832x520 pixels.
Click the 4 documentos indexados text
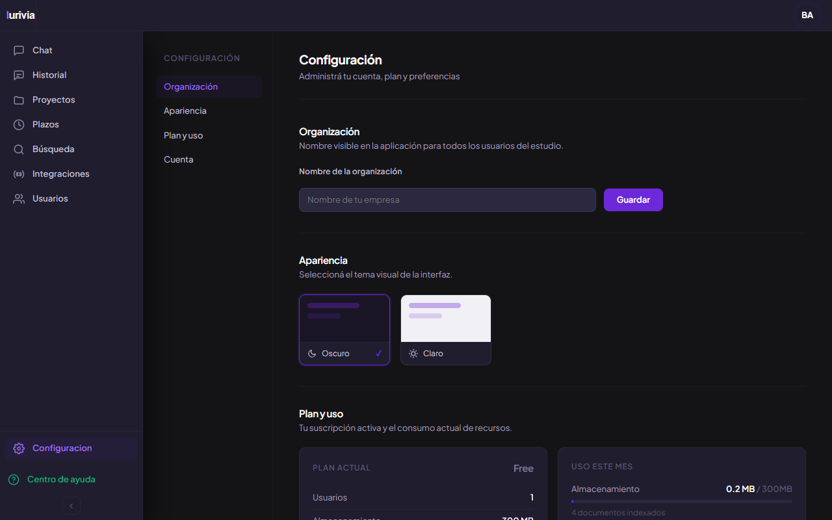pyautogui.click(x=618, y=513)
